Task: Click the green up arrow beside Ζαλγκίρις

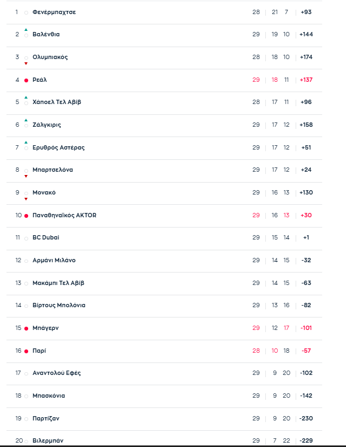Action: pyautogui.click(x=26, y=120)
